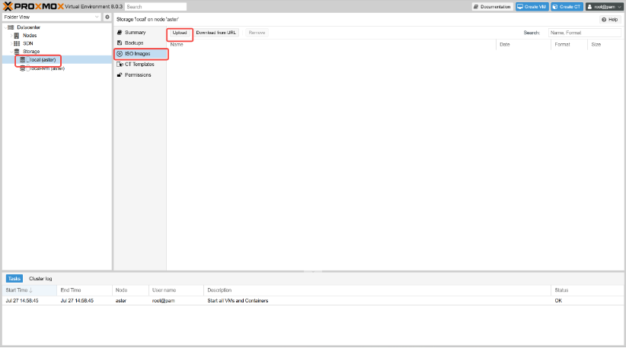Focus the top Search field

[155, 7]
